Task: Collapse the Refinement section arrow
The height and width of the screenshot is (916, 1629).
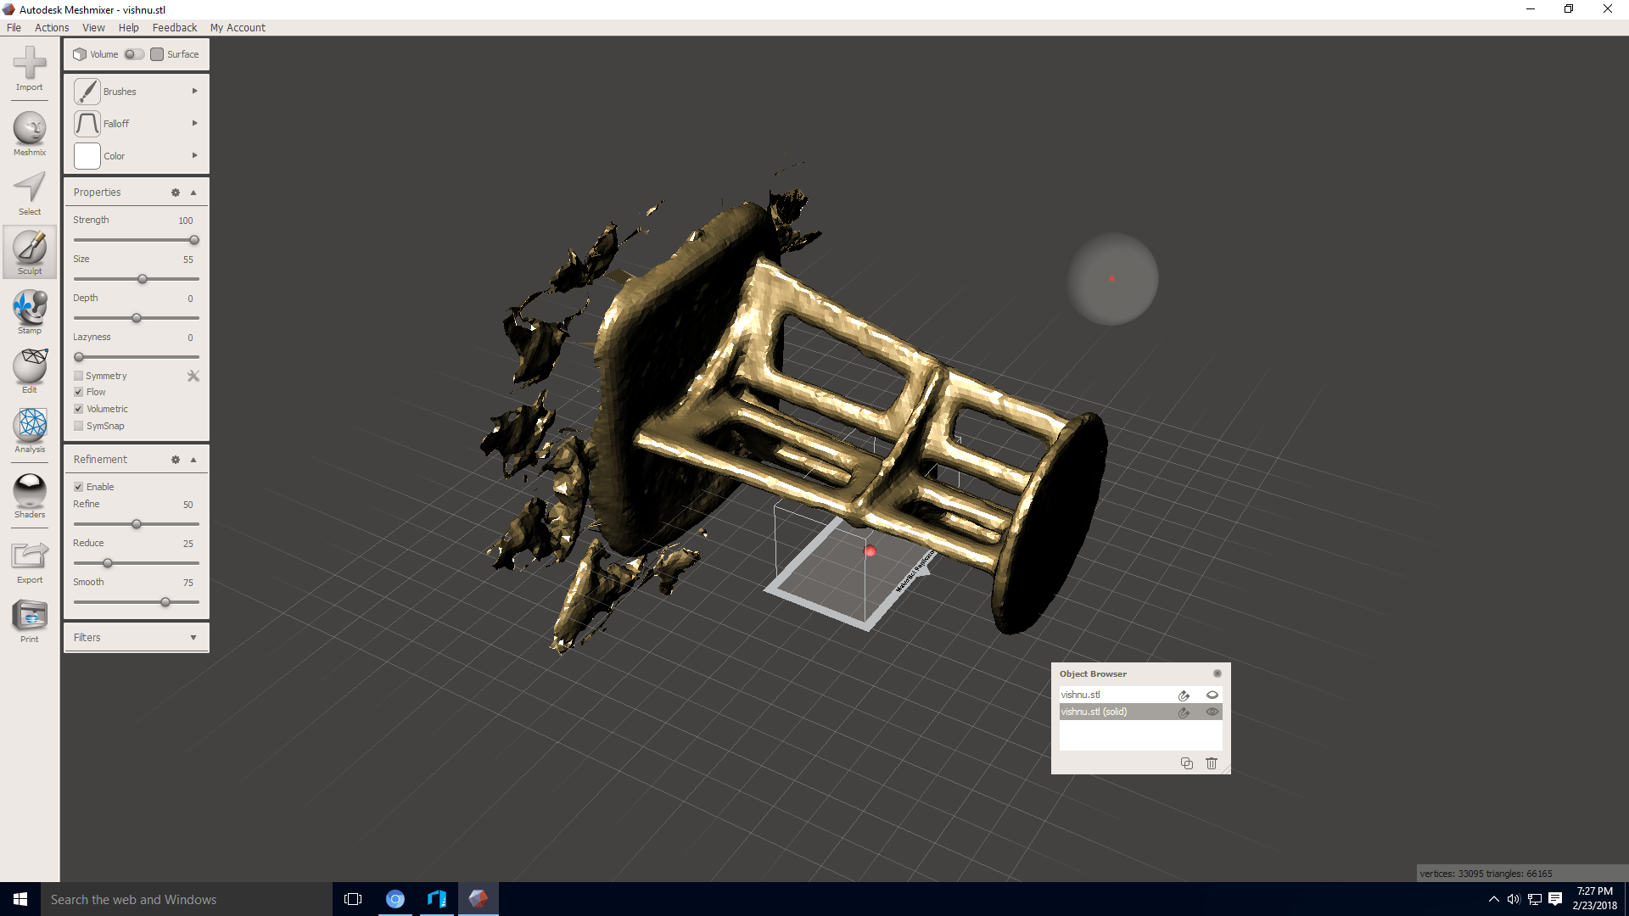Action: (x=193, y=460)
